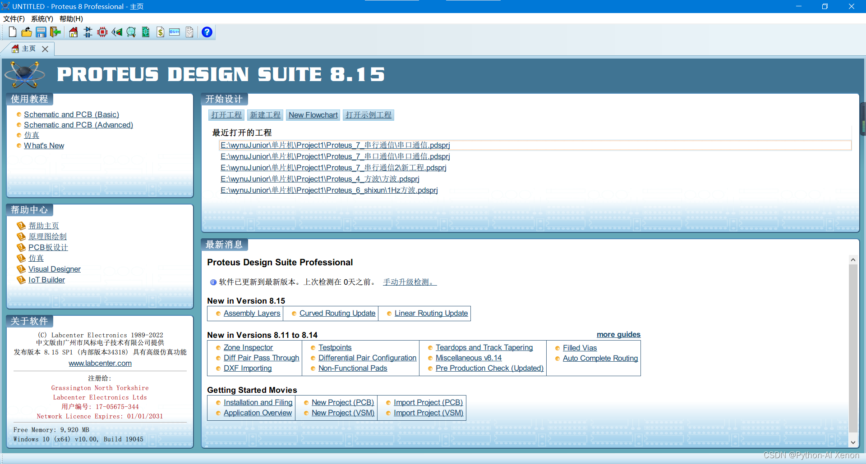Visit www.labcenter.com link
This screenshot has width=866, height=464.
pyautogui.click(x=100, y=363)
